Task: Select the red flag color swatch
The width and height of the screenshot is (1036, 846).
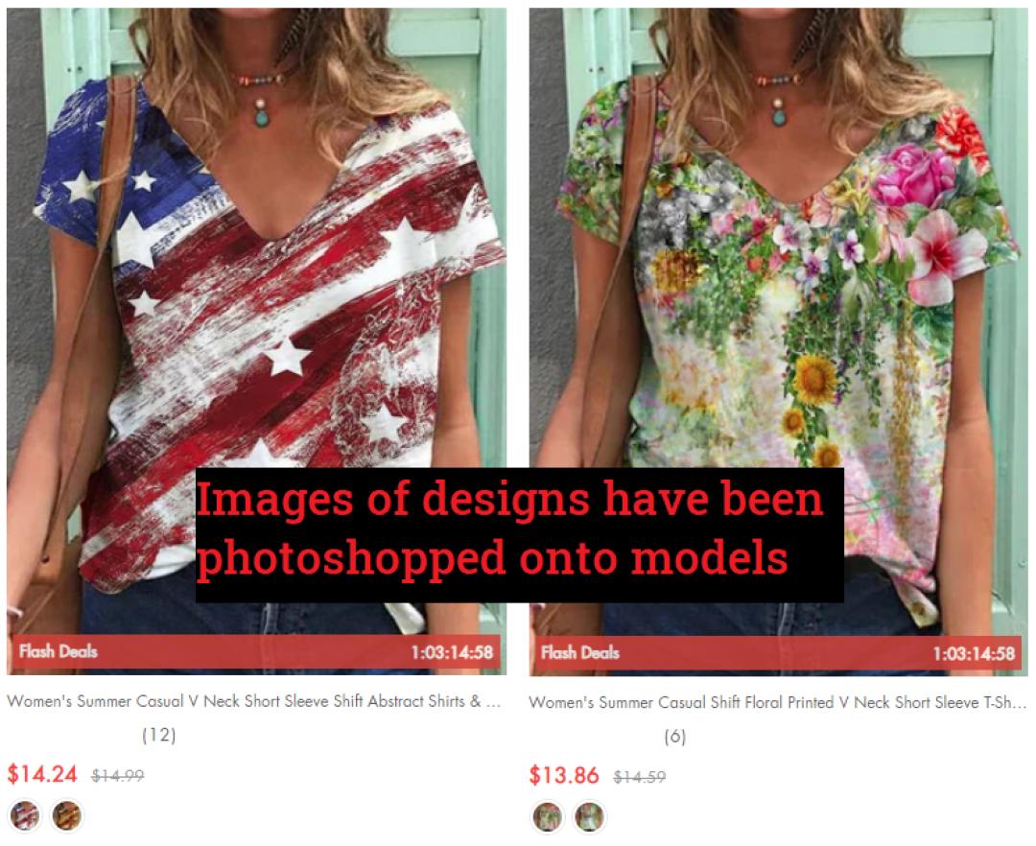Action: [25, 815]
